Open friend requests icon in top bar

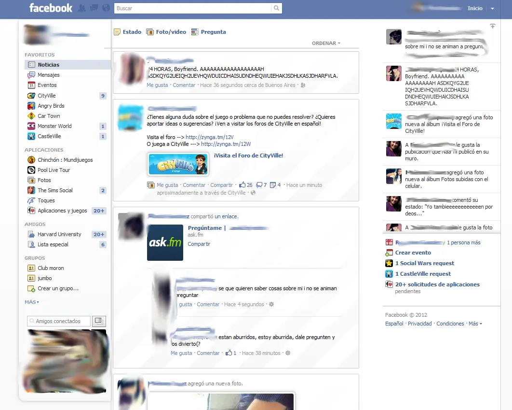[82, 8]
